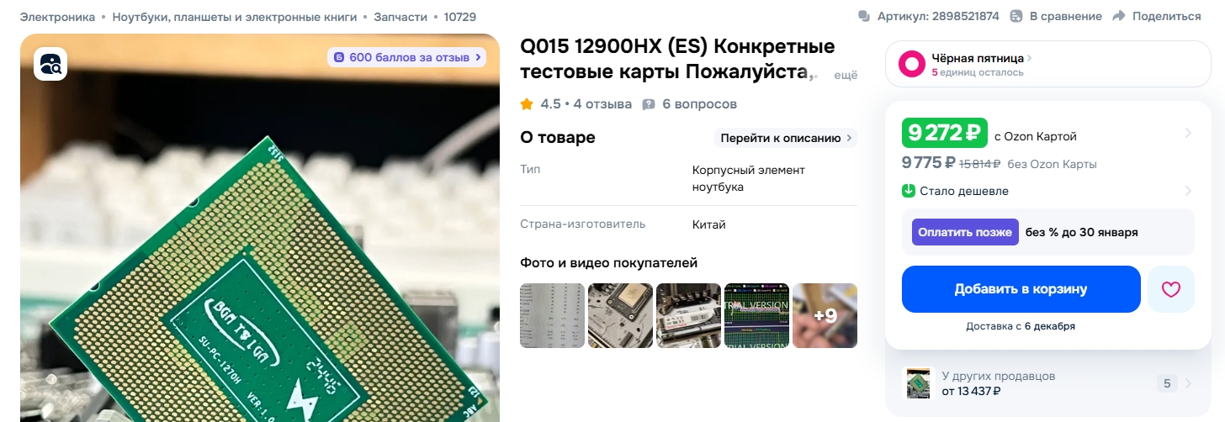Click the image search icon on product photo

coord(50,65)
